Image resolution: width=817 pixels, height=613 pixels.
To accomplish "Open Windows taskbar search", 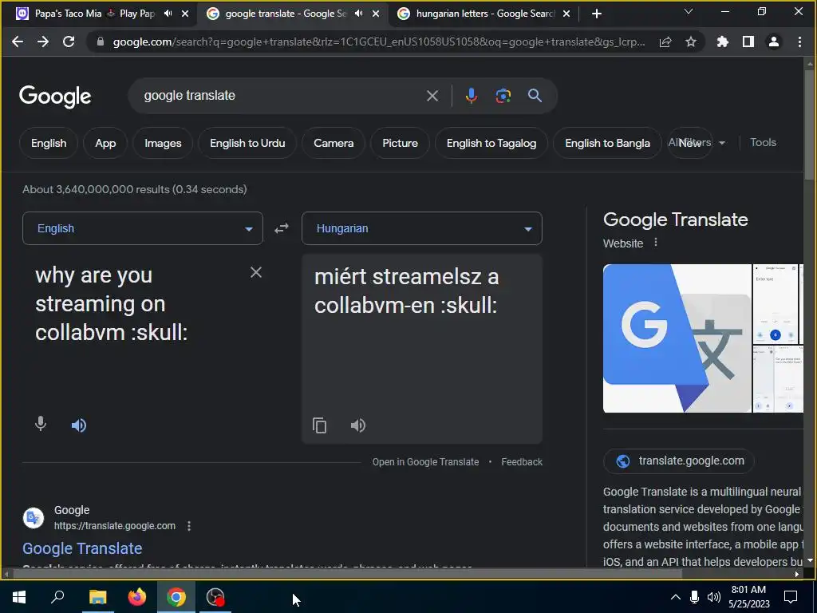I will tap(57, 597).
